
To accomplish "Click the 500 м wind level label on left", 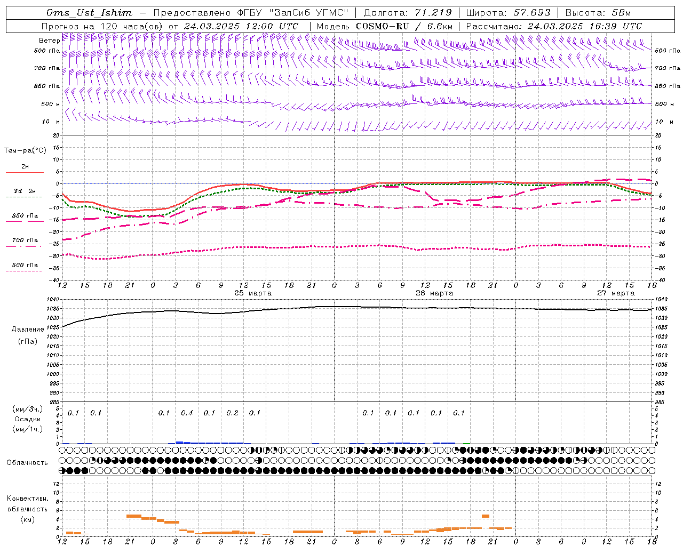I will coord(51,104).
